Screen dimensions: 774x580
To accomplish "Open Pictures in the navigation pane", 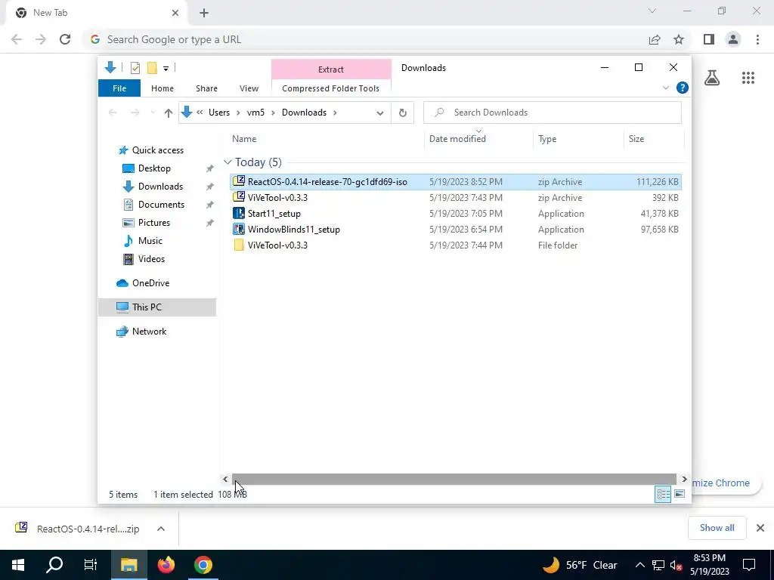I will [154, 223].
